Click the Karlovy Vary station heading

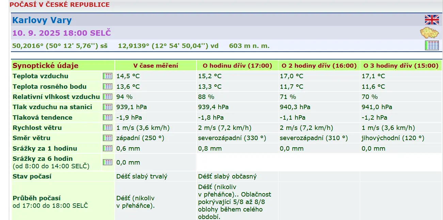(x=42, y=20)
